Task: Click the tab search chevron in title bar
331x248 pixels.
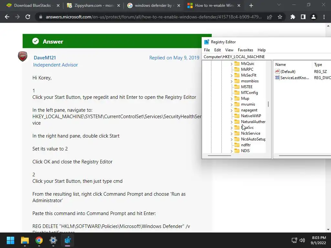Action: pyautogui.click(x=279, y=5)
